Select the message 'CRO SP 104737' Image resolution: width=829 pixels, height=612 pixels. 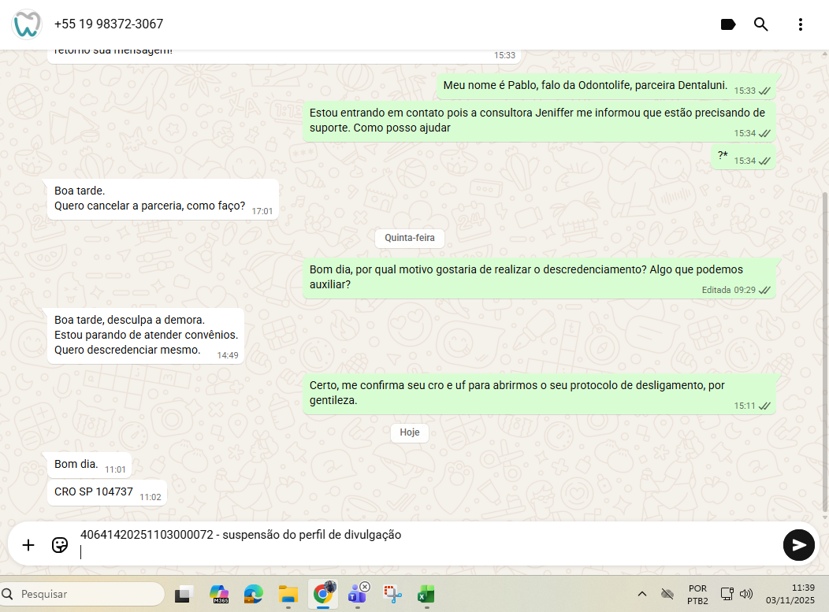tap(107, 492)
